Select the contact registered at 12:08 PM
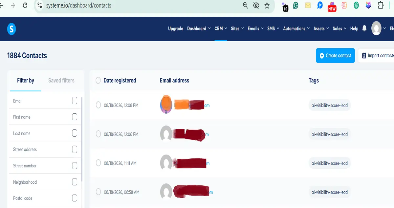394x208 pixels. click(98, 105)
